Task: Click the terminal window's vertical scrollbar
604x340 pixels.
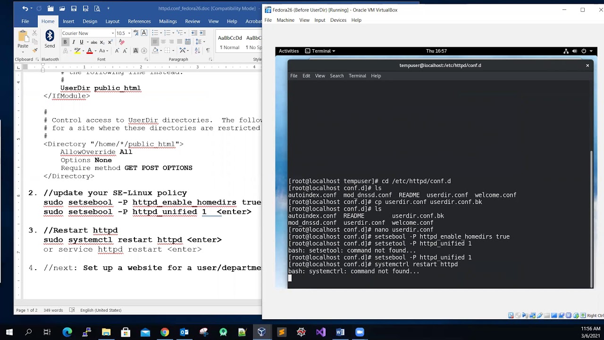Action: pyautogui.click(x=591, y=220)
